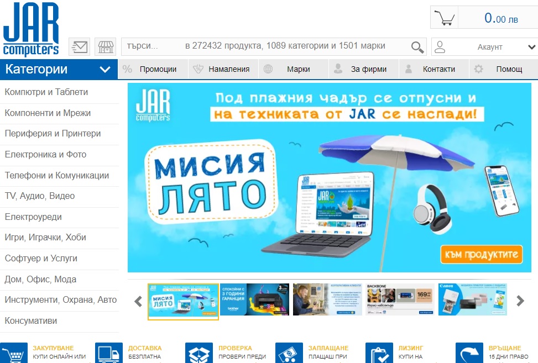Open the envelope message icon
Screen dimensions: 538x363
click(79, 46)
